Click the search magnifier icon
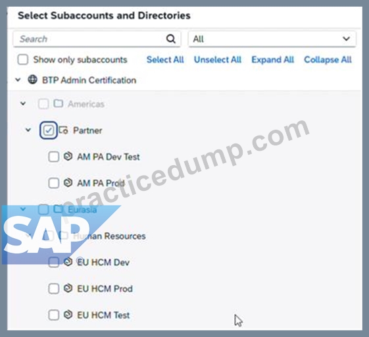The width and height of the screenshot is (369, 337). [171, 39]
